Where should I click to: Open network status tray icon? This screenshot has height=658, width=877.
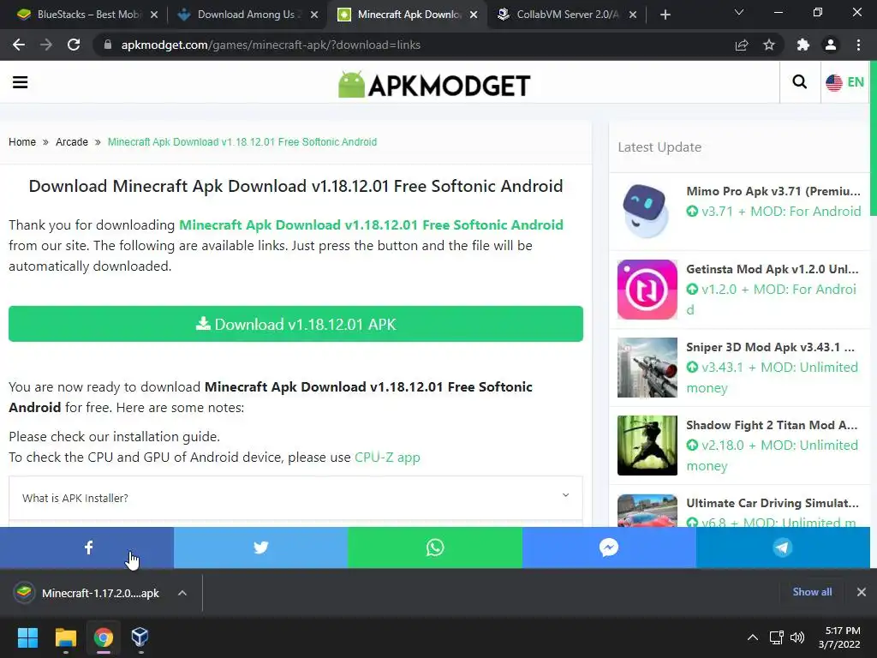coord(776,637)
